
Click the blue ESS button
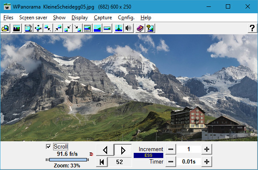pyautogui.click(x=148, y=155)
